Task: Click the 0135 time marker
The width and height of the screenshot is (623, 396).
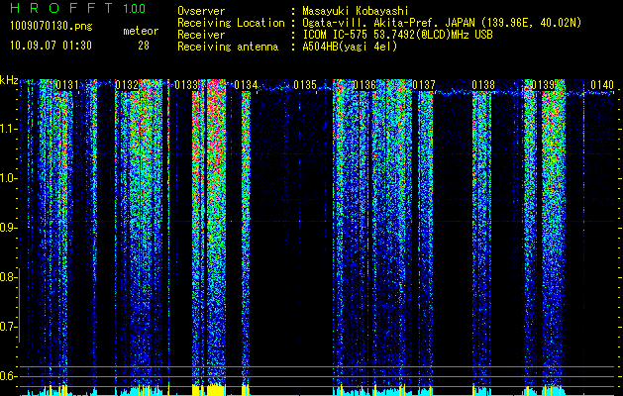Action: coord(305,85)
